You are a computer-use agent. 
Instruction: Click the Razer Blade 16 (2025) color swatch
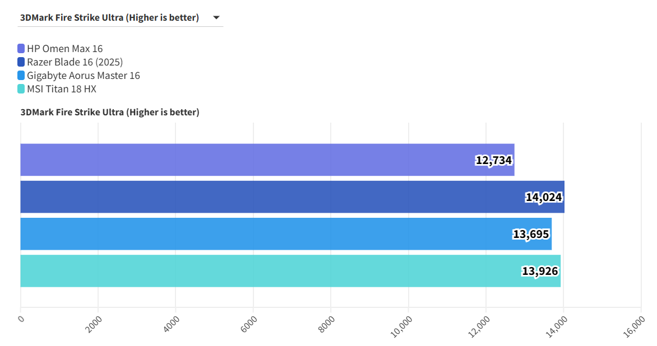21,62
